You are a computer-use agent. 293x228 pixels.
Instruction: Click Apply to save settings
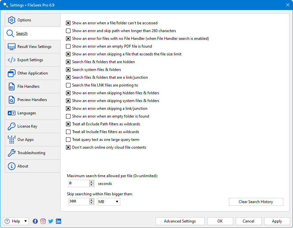coord(277,221)
